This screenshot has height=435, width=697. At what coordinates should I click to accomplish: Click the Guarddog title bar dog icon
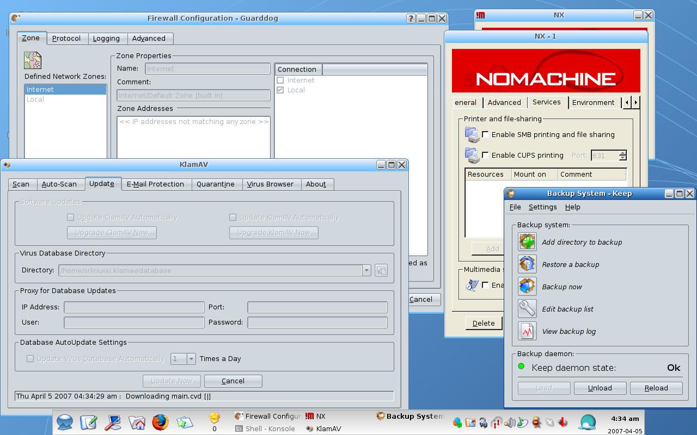pyautogui.click(x=16, y=18)
